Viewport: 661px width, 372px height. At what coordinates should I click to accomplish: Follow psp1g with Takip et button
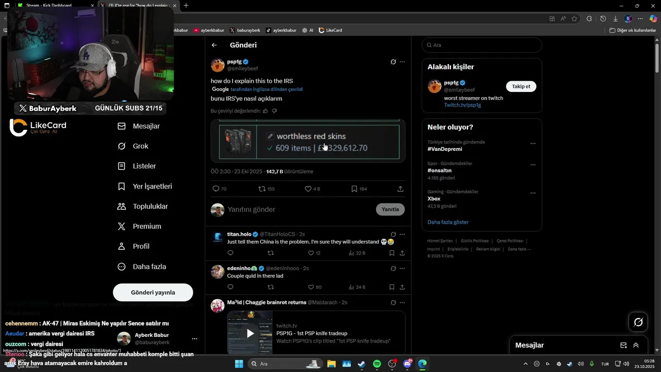click(521, 86)
